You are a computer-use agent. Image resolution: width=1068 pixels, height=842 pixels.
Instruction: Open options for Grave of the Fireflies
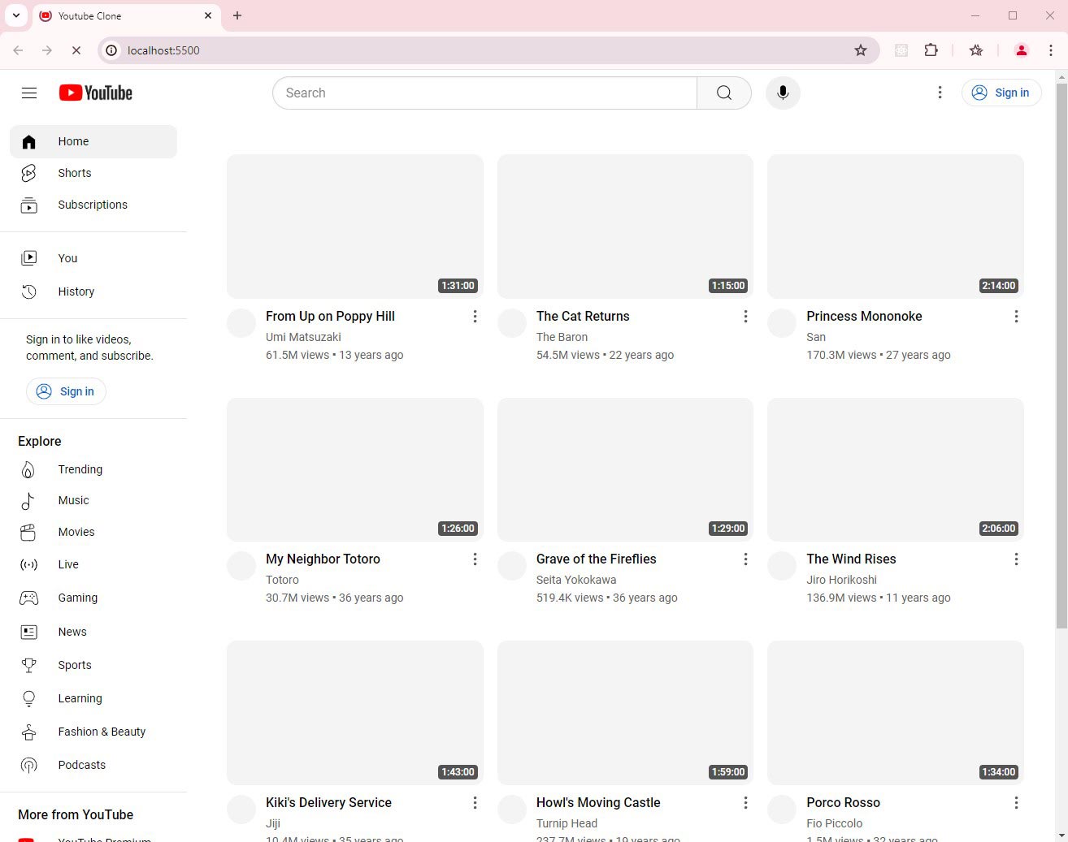tap(745, 559)
